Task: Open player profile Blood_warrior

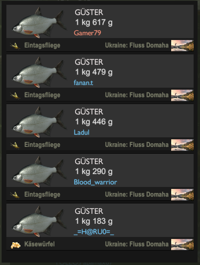Action: point(96,182)
